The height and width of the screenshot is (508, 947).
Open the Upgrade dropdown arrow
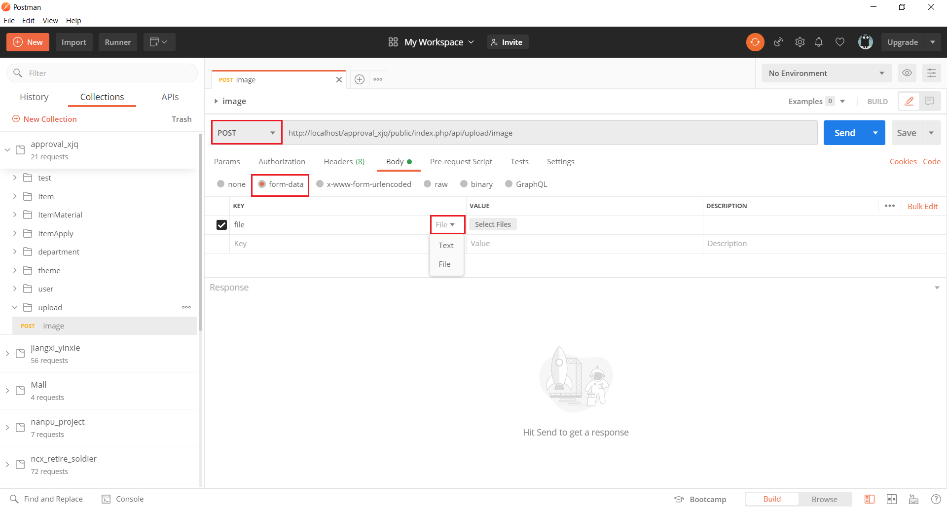point(933,42)
